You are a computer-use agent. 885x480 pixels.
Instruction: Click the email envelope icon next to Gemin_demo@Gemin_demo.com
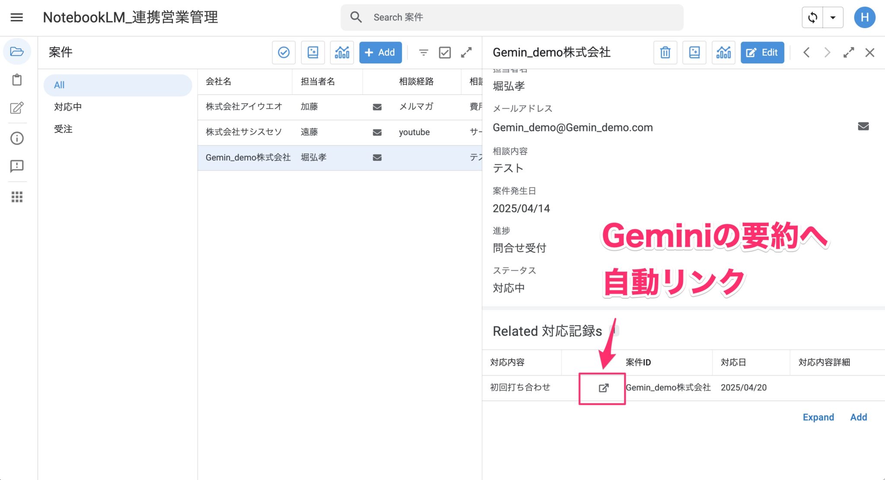863,126
